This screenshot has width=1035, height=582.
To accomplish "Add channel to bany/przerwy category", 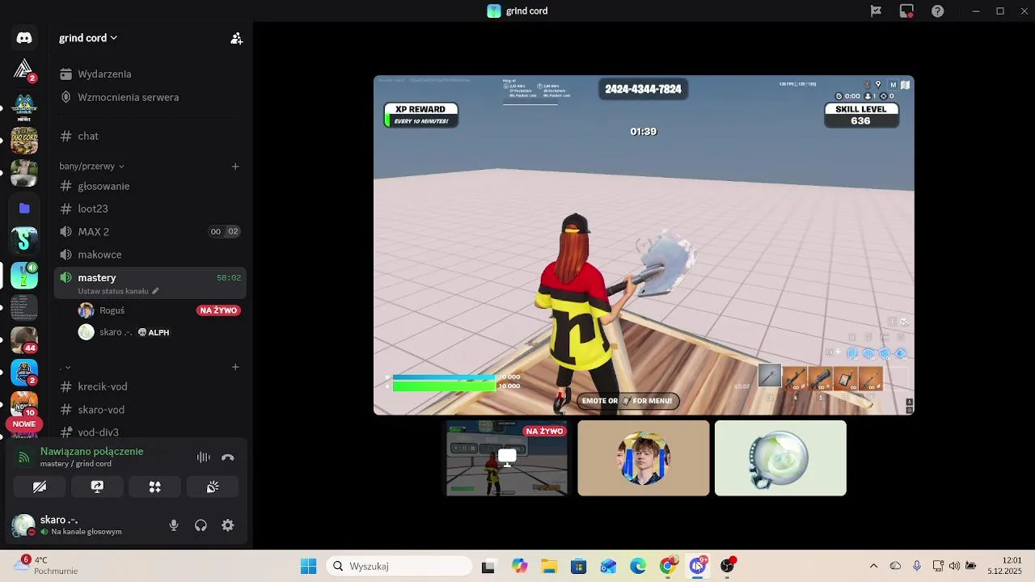I will pos(235,166).
